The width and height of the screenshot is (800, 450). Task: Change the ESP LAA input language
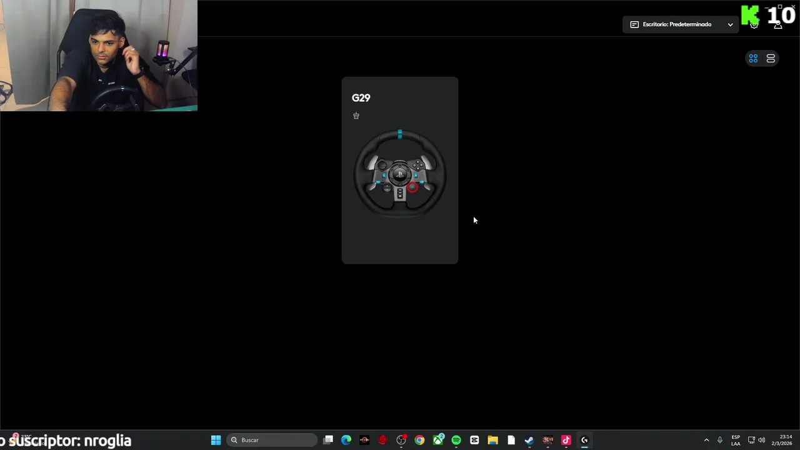[736, 440]
